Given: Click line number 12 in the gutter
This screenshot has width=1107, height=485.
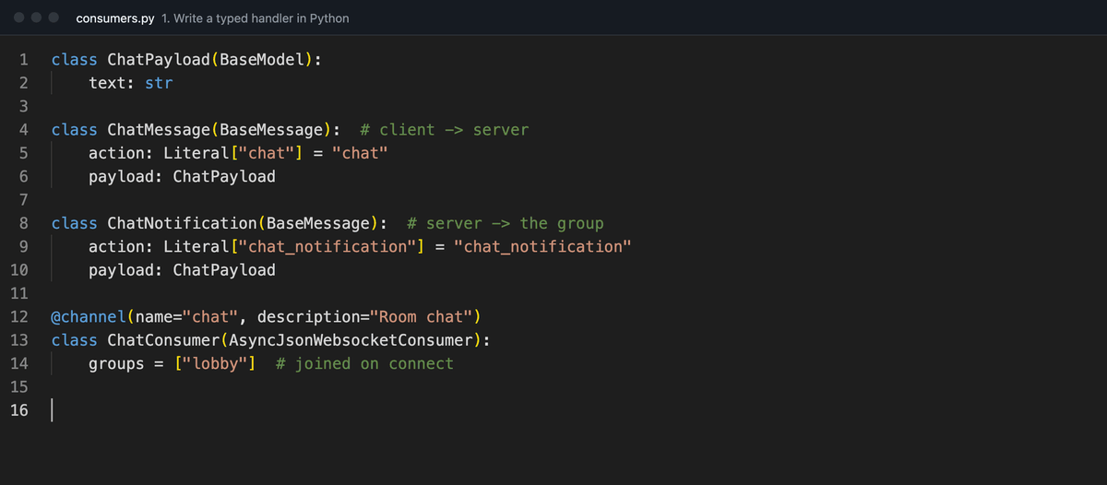Looking at the screenshot, I should [x=19, y=316].
